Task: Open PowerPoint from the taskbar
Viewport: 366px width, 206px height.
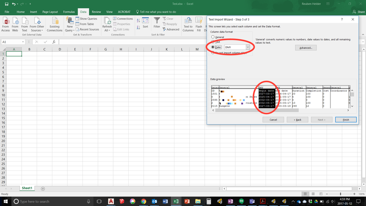Action: pos(187,201)
